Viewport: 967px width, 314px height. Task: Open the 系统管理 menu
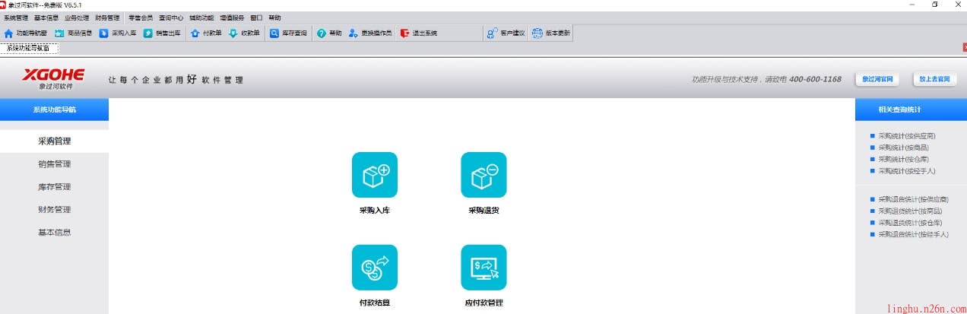tap(16, 17)
